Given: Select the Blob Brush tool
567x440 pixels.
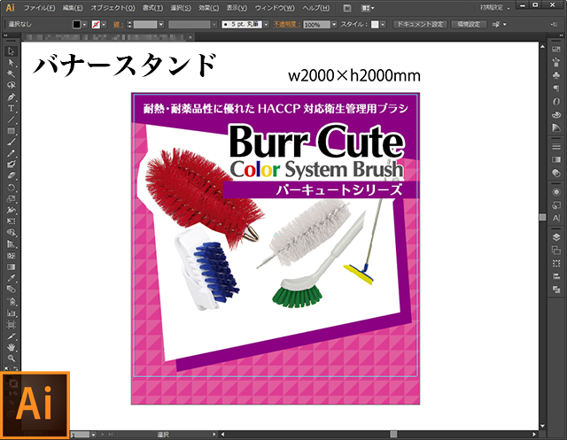Looking at the screenshot, I should tap(11, 165).
